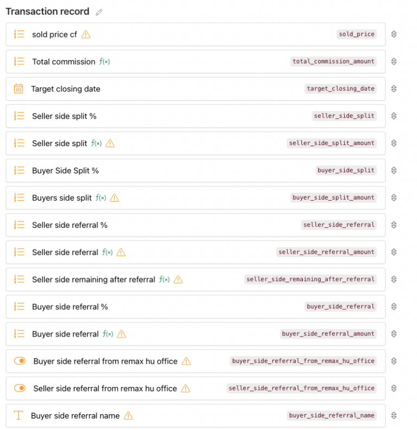Click the pencil icon beside Transaction record

99,12
